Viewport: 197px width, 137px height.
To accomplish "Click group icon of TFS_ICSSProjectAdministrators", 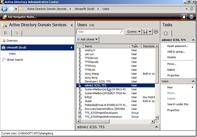I will tap(80, 117).
